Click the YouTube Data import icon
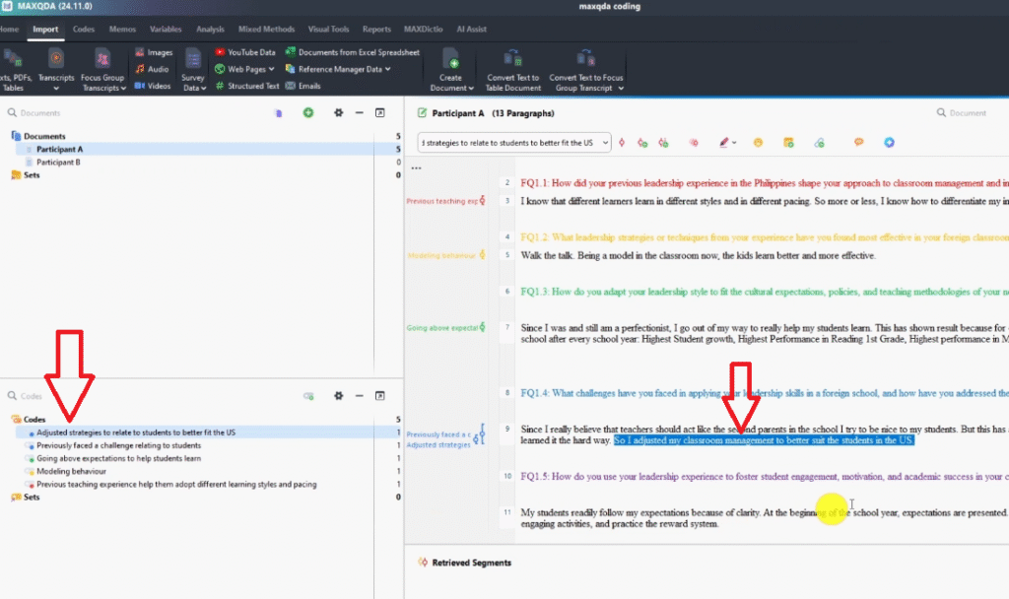 (x=220, y=52)
